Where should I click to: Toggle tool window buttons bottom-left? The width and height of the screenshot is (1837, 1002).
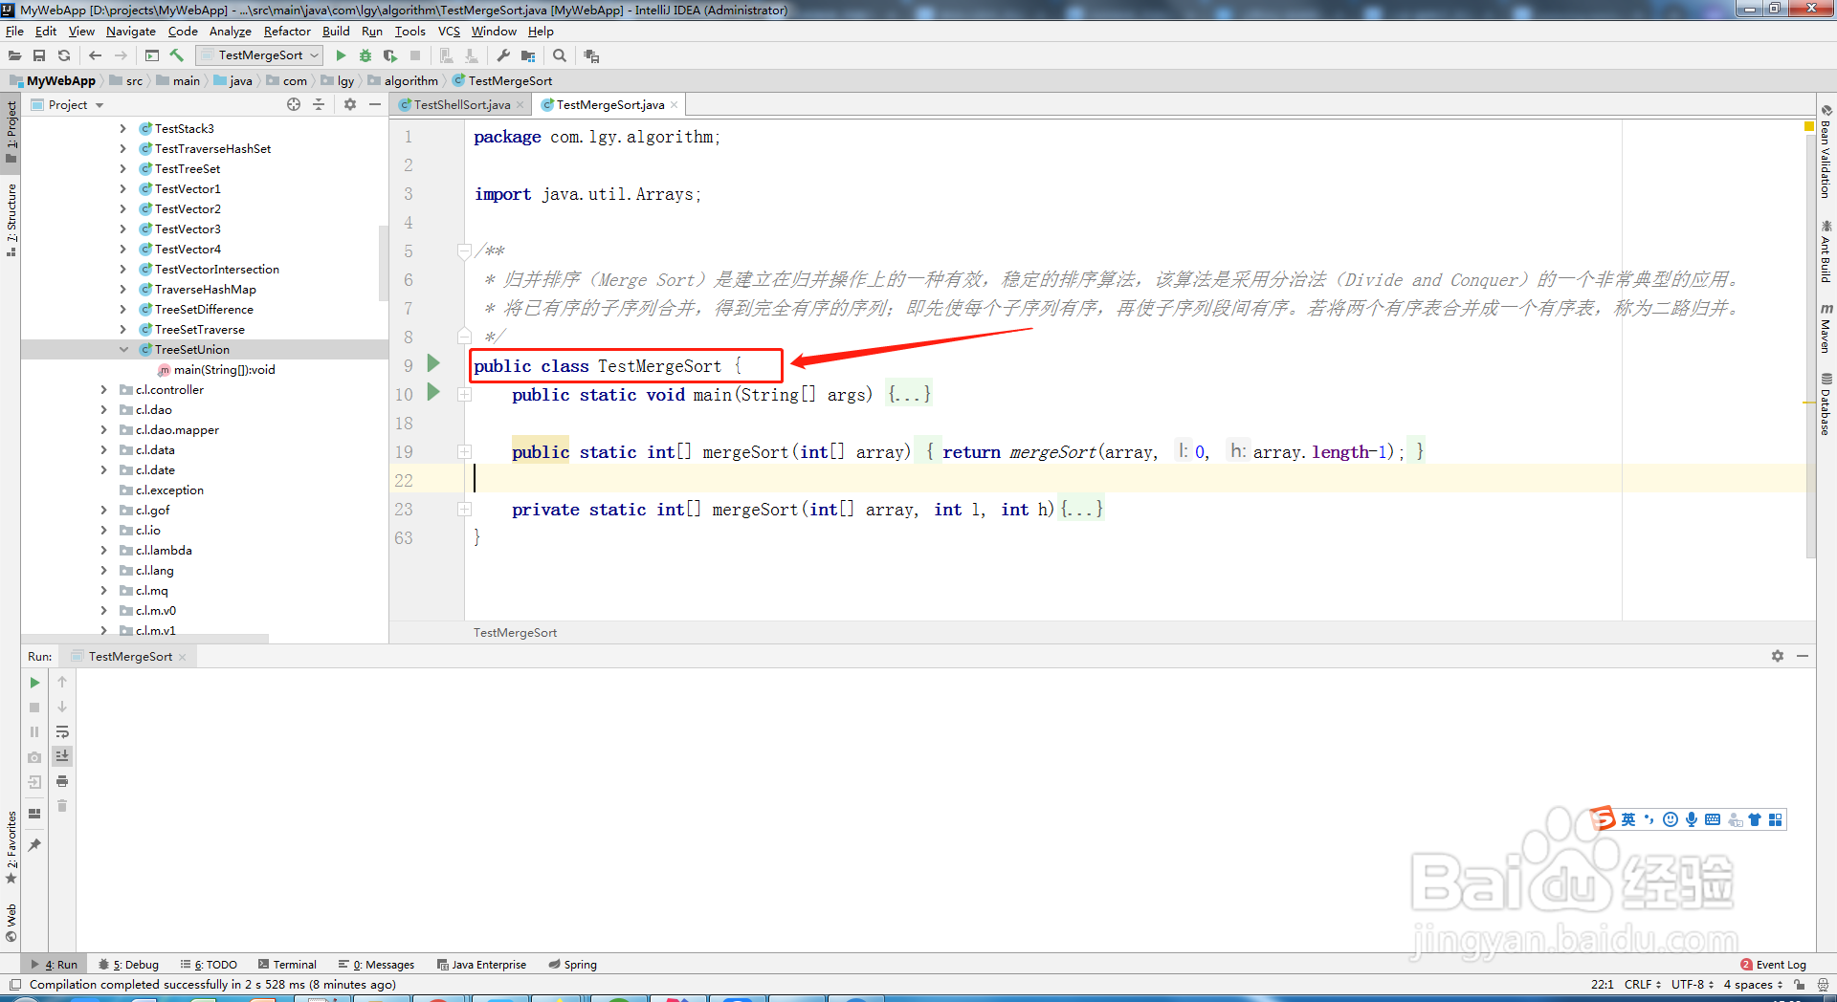14,985
